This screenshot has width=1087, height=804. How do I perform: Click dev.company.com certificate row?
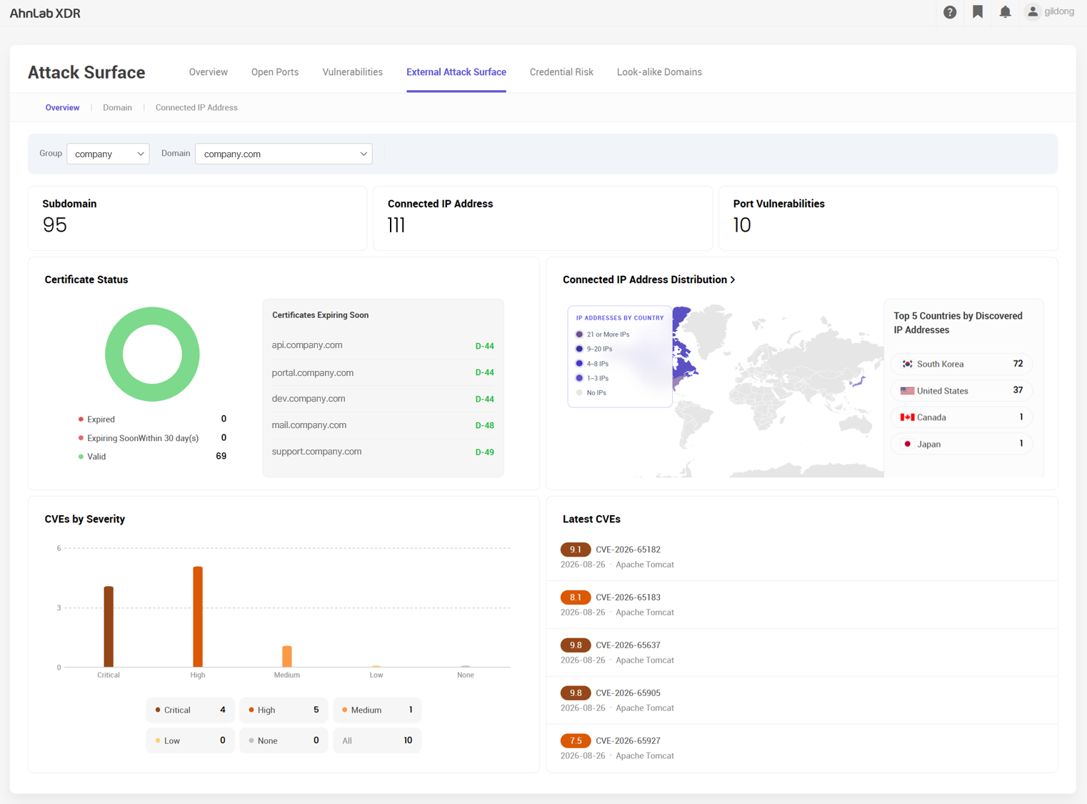(x=383, y=399)
